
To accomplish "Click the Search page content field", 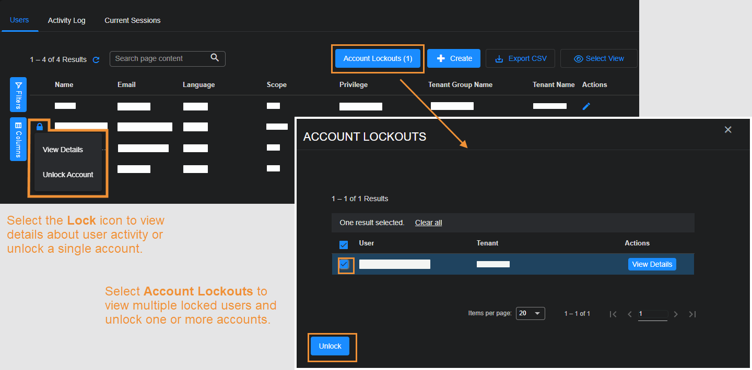I will click(x=159, y=58).
